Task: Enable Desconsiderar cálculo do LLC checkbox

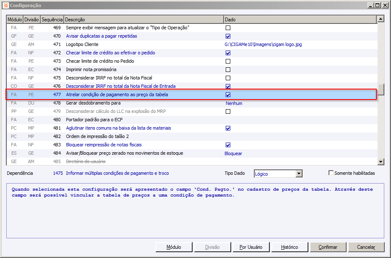Action: pos(228,111)
